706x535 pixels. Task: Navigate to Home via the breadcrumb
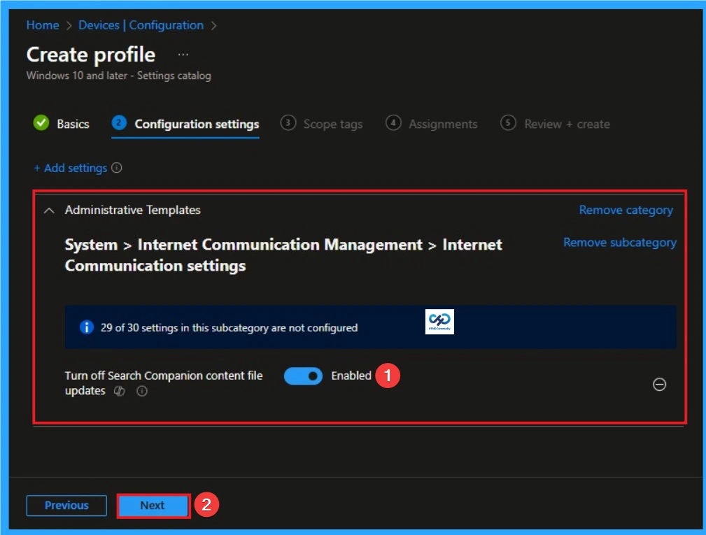pyautogui.click(x=42, y=25)
